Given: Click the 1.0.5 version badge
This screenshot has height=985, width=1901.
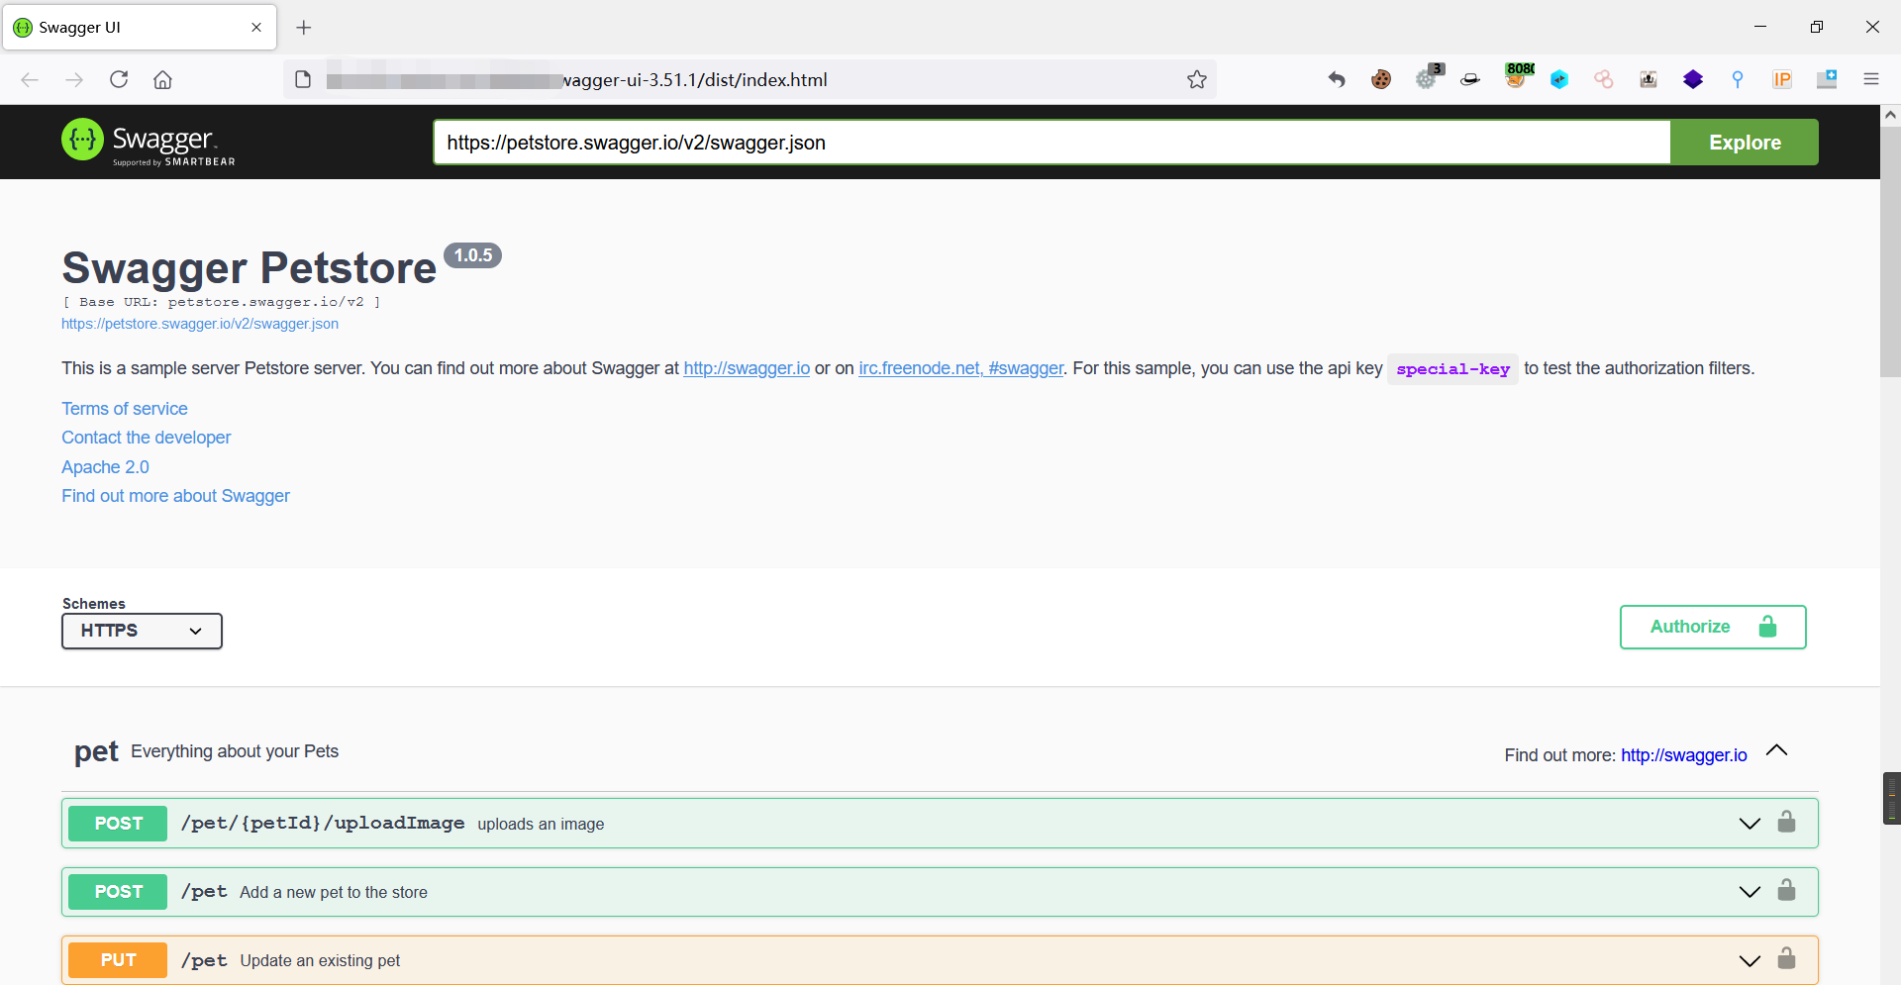Looking at the screenshot, I should tap(473, 255).
